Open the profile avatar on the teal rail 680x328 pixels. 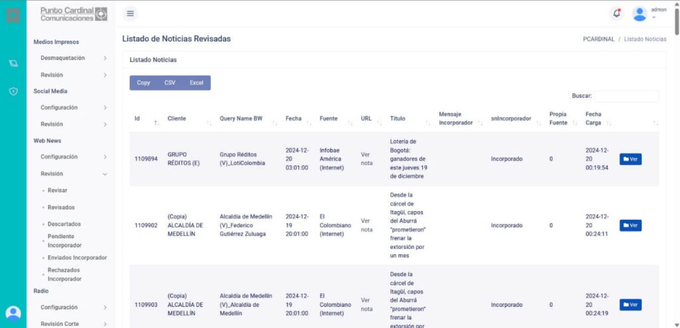click(x=13, y=313)
